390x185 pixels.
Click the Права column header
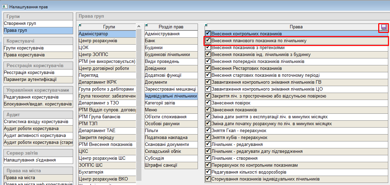click(x=296, y=27)
